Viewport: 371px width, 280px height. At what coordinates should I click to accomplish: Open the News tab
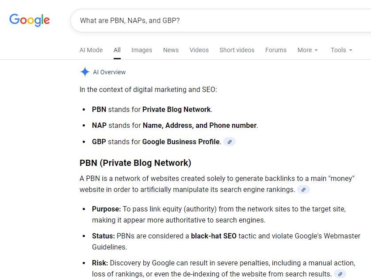171,50
